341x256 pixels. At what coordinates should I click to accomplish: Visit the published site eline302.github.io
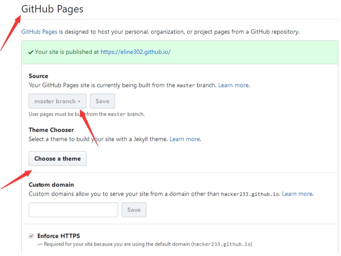(x=136, y=52)
